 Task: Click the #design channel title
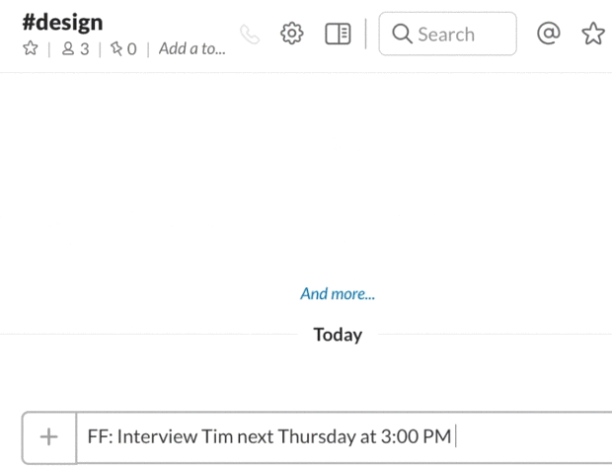pyautogui.click(x=62, y=22)
